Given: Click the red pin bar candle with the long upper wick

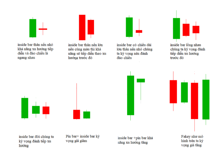Looking at the screenshot, I should pyautogui.click(x=76, y=114).
